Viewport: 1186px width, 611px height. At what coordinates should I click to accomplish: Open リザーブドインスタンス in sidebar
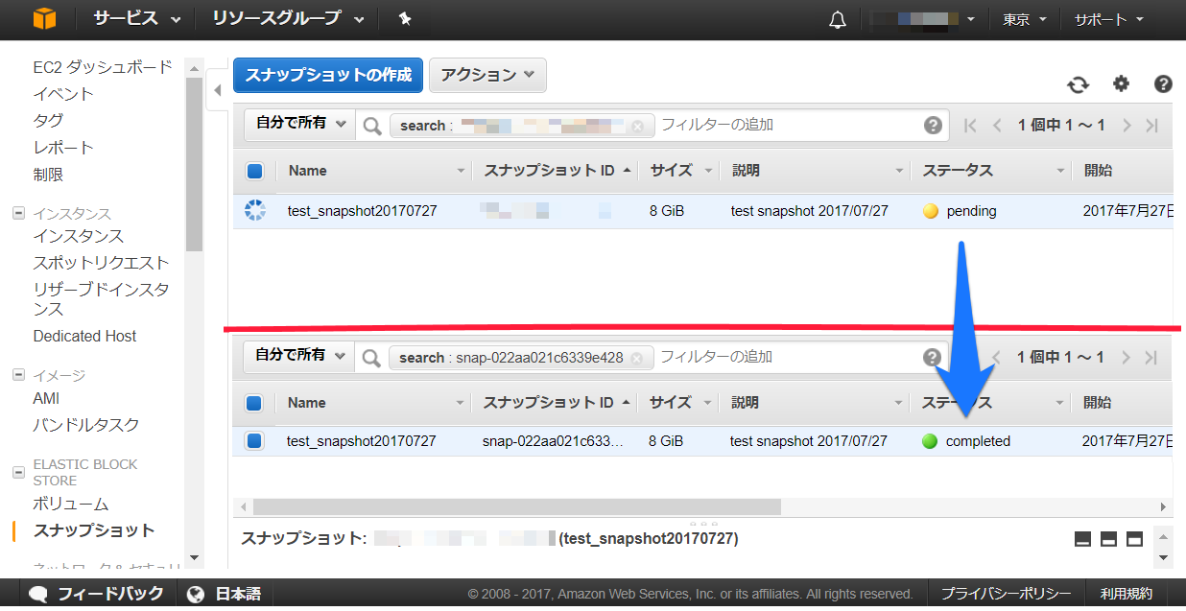[101, 298]
